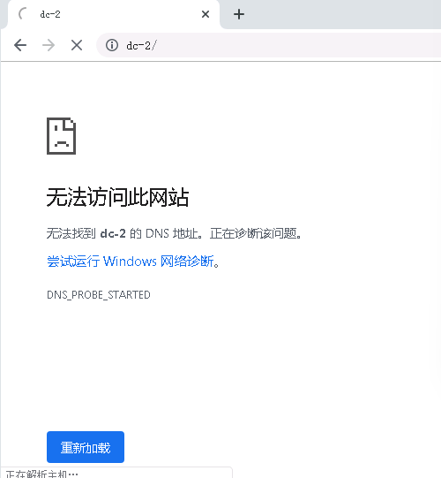Click the 重新加载 reload button
Image resolution: width=441 pixels, height=478 pixels.
pos(86,447)
